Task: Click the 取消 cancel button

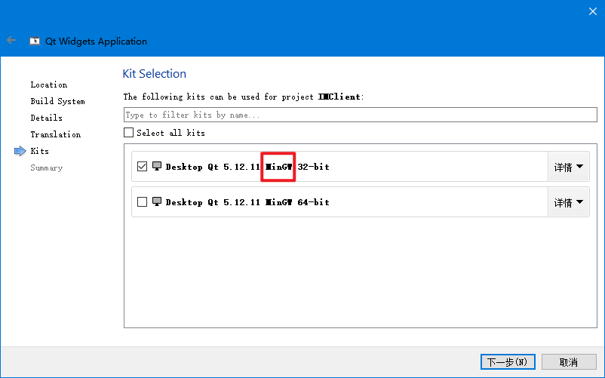Action: click(569, 362)
